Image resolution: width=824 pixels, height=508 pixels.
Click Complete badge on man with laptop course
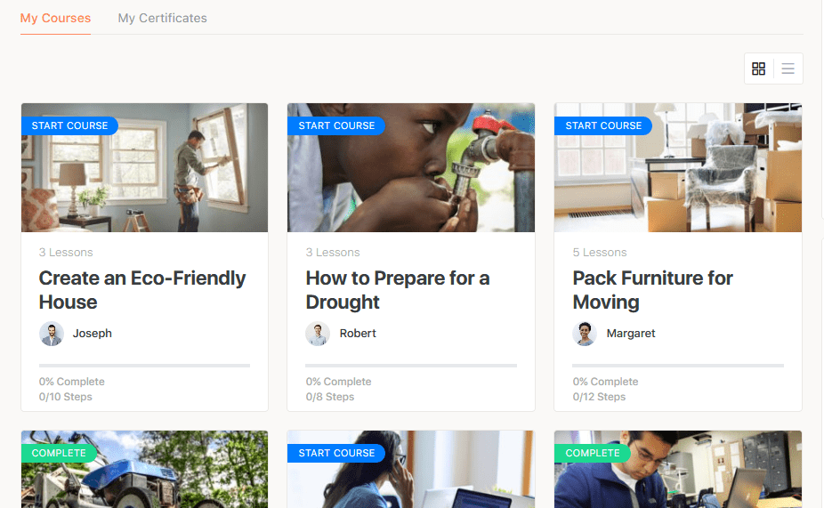(593, 453)
